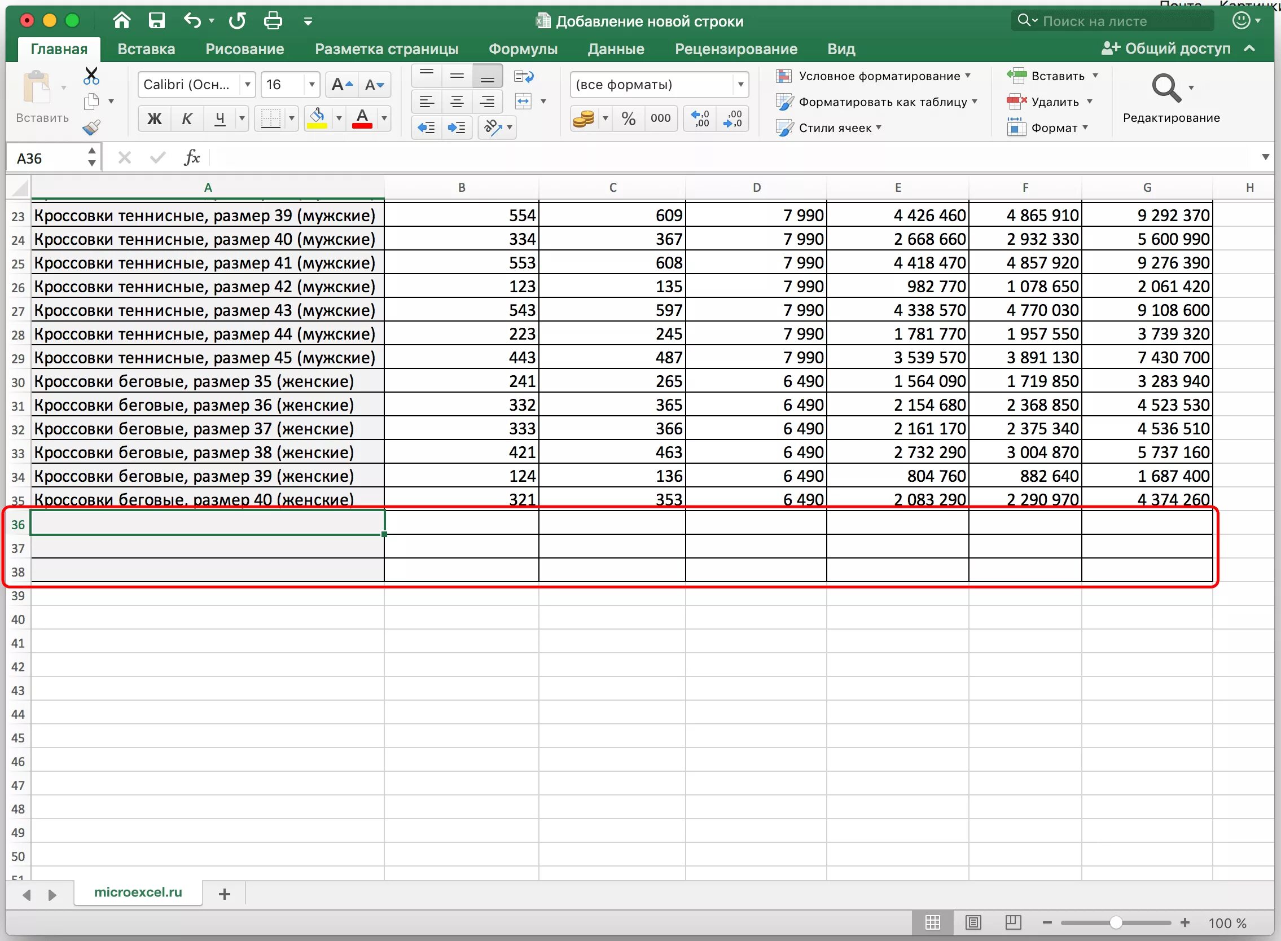Click the Cut scissors icon
The height and width of the screenshot is (941, 1281).
(x=91, y=76)
